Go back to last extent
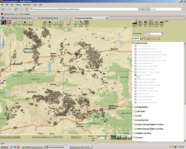 [x=50, y=22]
